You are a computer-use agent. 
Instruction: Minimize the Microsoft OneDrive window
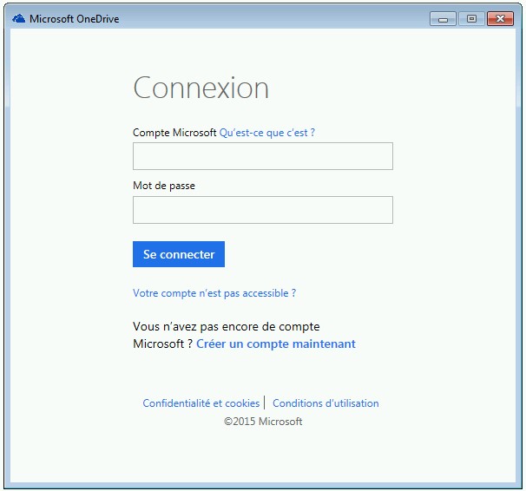tap(443, 19)
